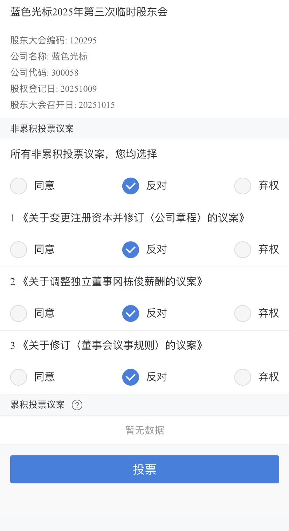The image size is (289, 531).
Task: Click proposal 1 title about 变更注册资本
Action: (x=128, y=218)
